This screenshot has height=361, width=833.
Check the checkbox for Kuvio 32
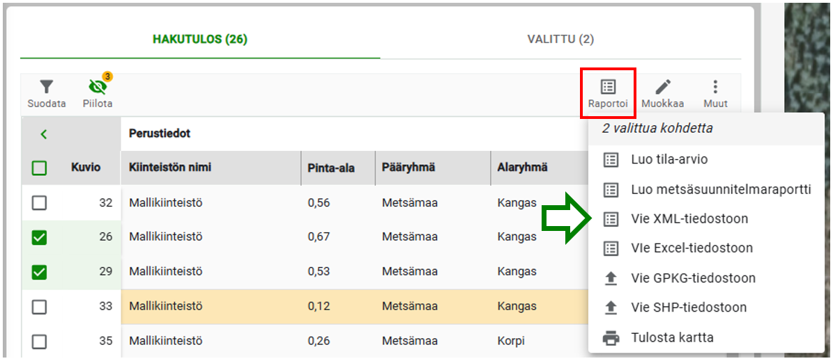pyautogui.click(x=39, y=202)
